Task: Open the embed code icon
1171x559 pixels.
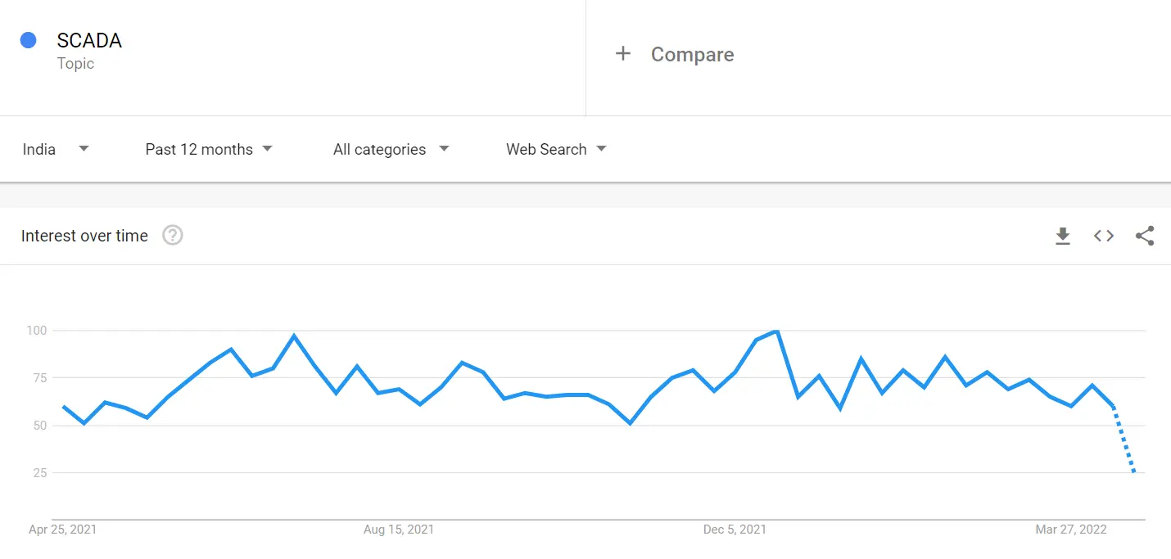Action: point(1104,236)
